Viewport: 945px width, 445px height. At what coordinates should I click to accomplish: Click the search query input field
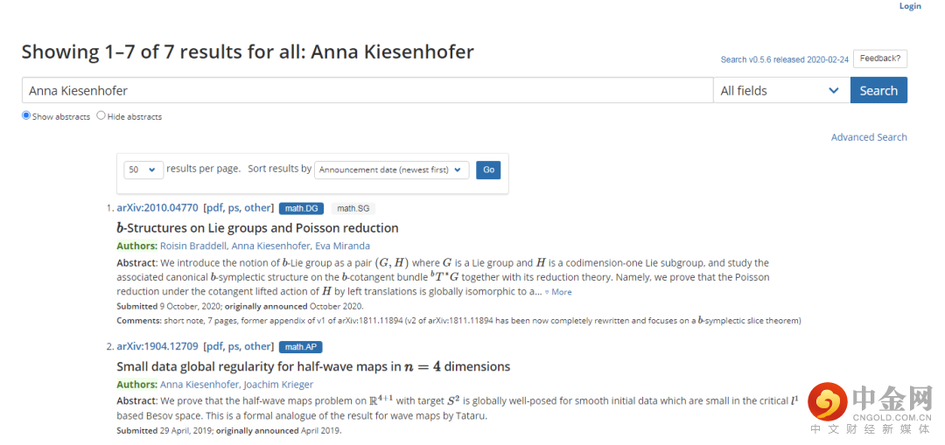[x=367, y=91]
